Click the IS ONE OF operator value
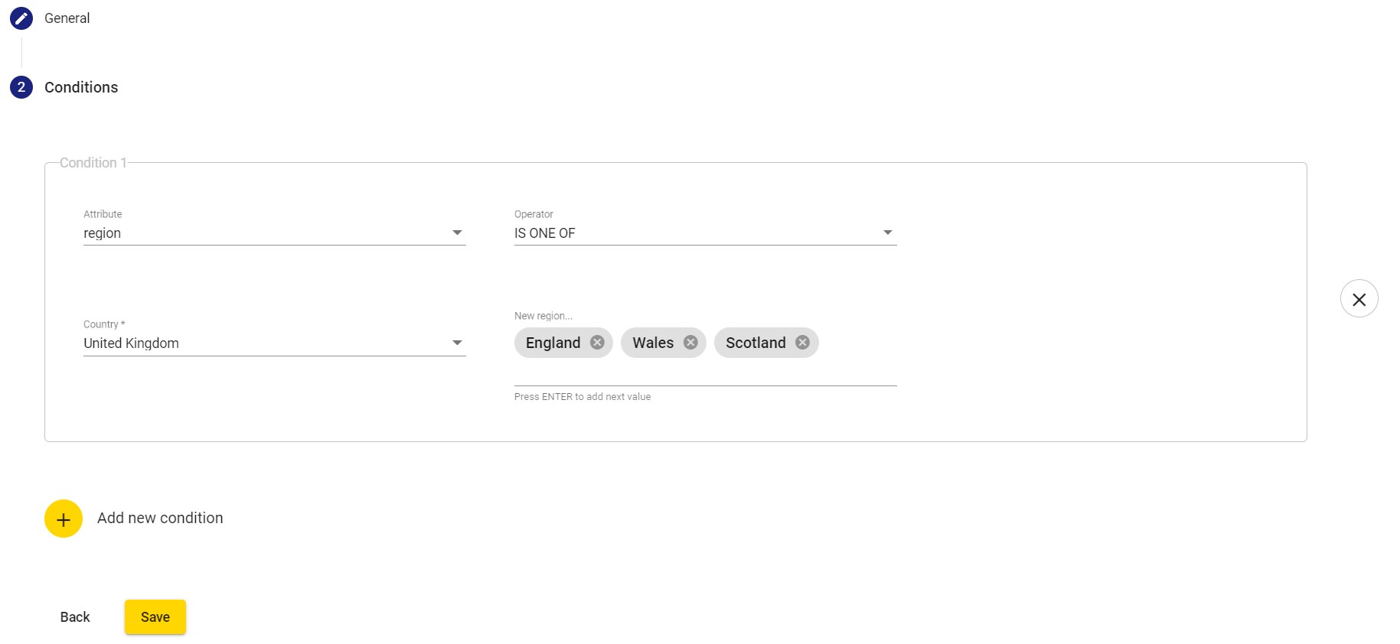Viewport: 1400px width, 644px height. (545, 233)
